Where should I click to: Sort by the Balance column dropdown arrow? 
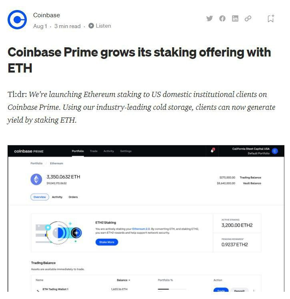pos(129,280)
